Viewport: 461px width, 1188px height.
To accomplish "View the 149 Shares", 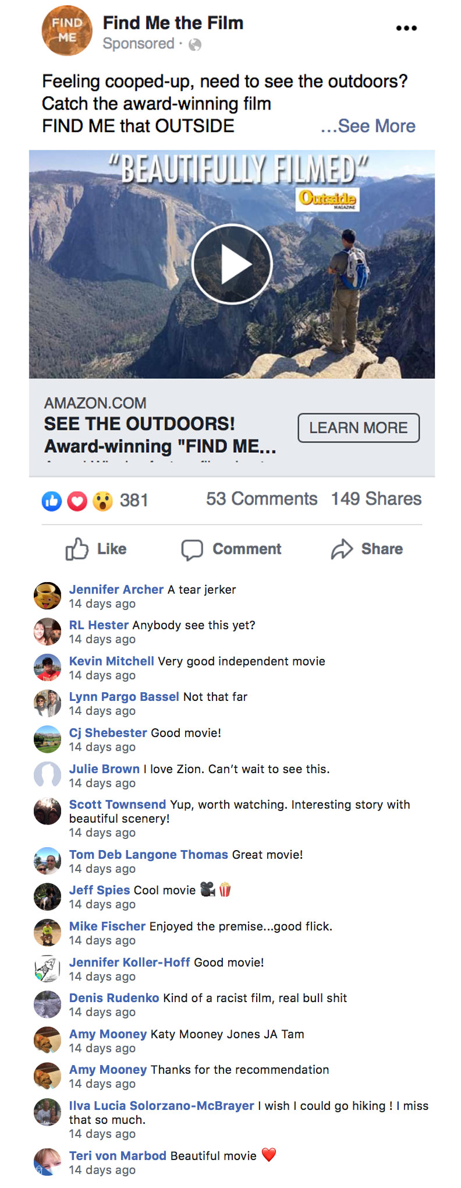I will (376, 499).
